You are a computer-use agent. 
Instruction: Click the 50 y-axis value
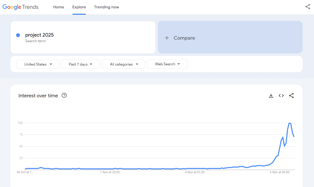[21, 146]
